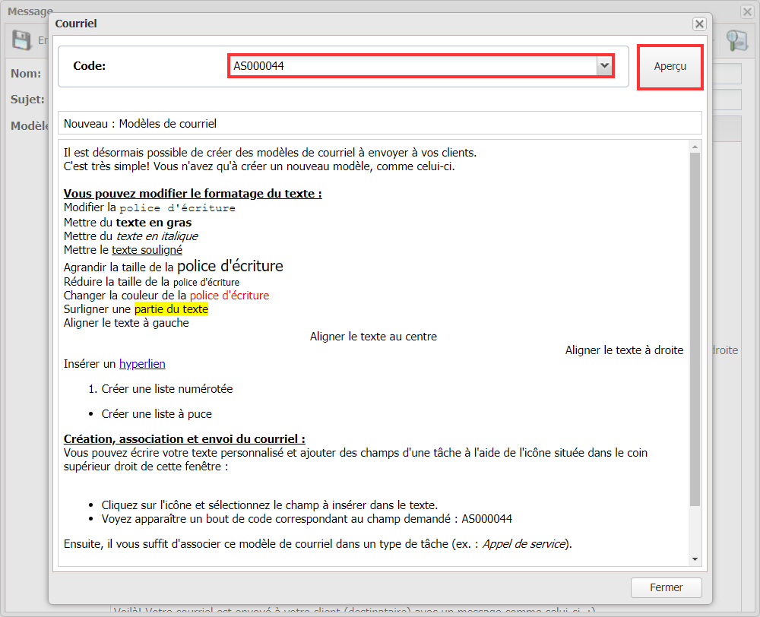Select the subject line 'Nouveau : Modèles de courriel'

pos(140,123)
